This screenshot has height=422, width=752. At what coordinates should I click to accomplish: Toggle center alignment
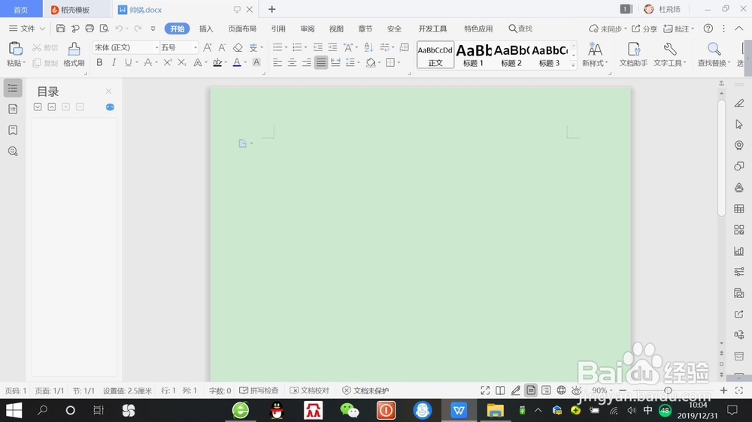click(292, 62)
